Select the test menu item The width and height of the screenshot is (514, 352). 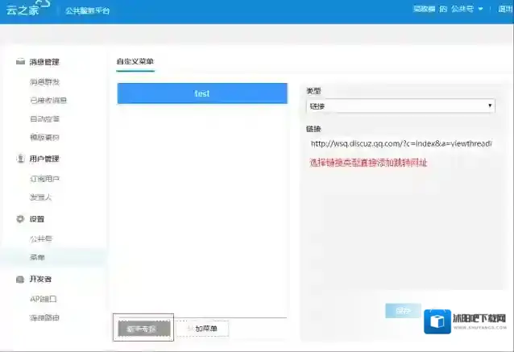[202, 93]
